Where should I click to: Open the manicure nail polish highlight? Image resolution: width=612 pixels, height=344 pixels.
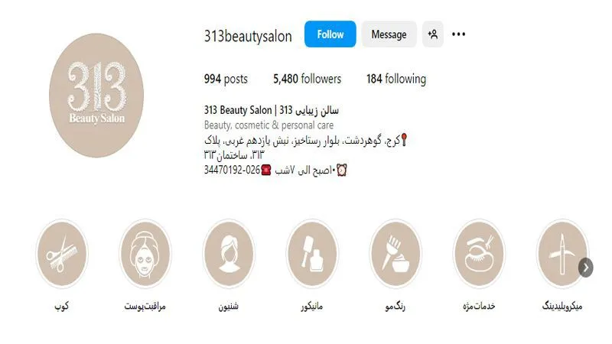[x=312, y=254]
